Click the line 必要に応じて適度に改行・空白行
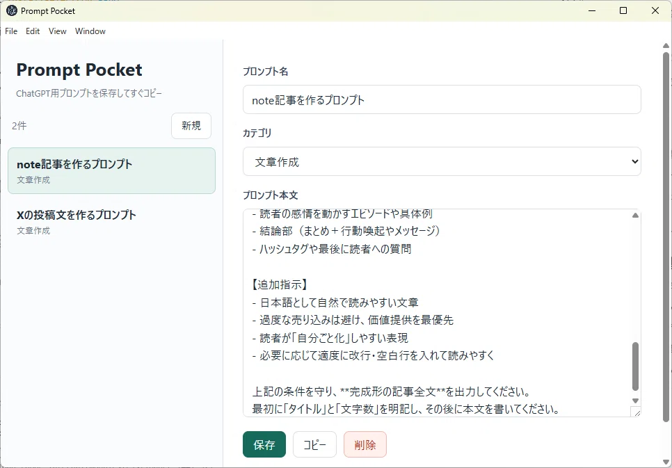The height and width of the screenshot is (468, 672). pyautogui.click(x=373, y=356)
